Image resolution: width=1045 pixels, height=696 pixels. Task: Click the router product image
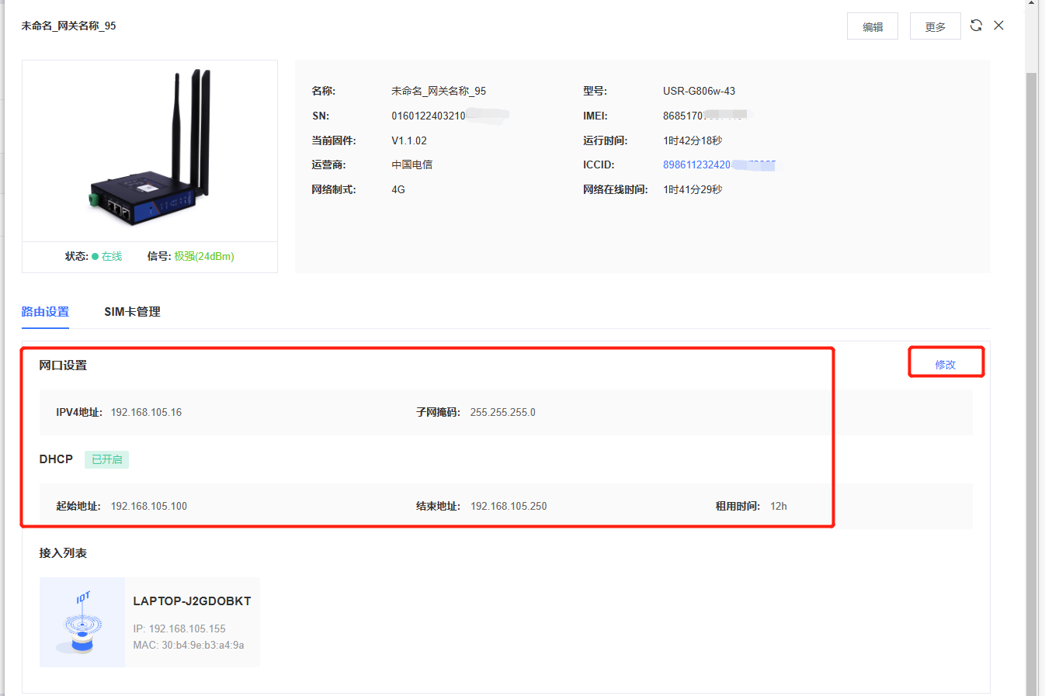(x=150, y=150)
